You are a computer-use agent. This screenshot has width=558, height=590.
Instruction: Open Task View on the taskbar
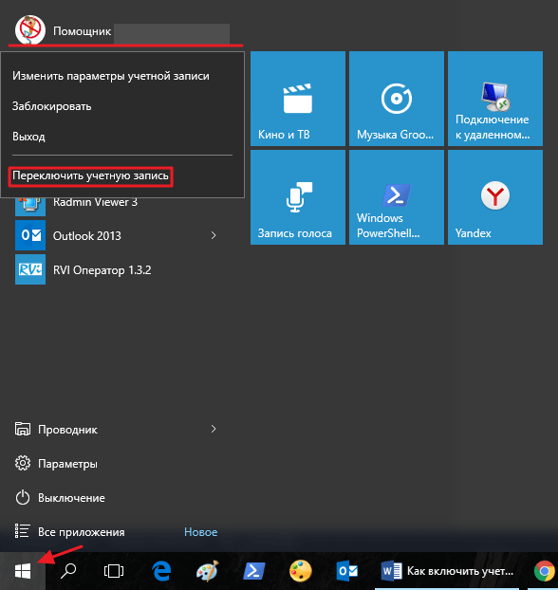point(114,571)
